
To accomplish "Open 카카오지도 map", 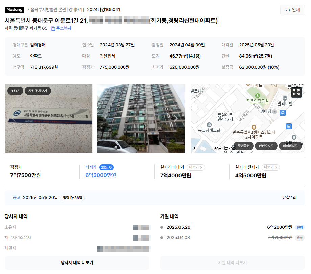I will tap(266, 146).
